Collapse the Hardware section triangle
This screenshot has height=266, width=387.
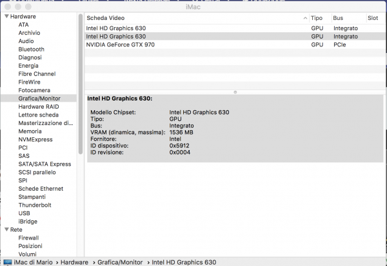click(x=6, y=16)
